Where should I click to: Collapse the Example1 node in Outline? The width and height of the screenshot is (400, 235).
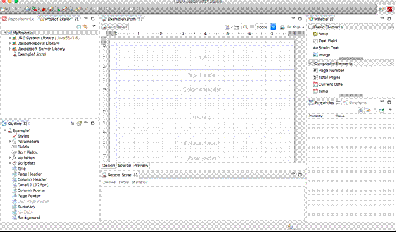click(x=5, y=130)
